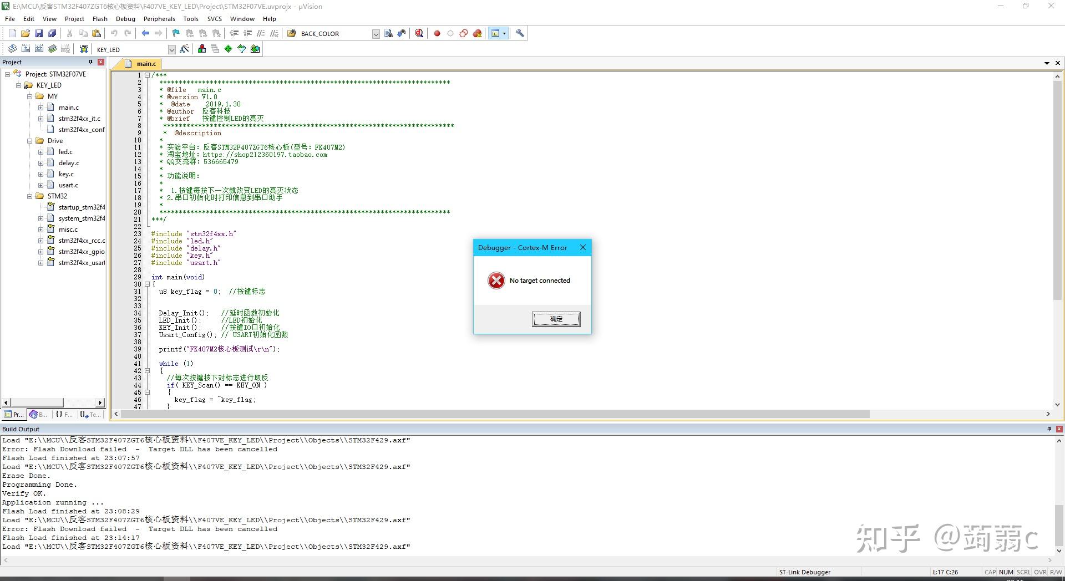Screen dimensions: 1065x581
Task: Open Configuration with the wrench icon
Action: tap(520, 33)
